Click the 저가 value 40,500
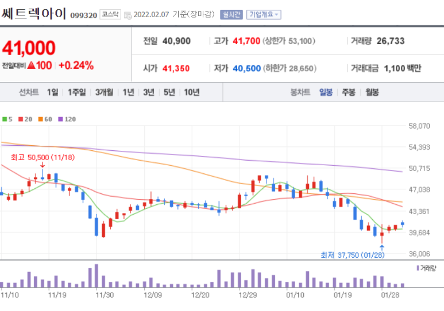Viewport: 444px width, 311px height. [x=246, y=68]
